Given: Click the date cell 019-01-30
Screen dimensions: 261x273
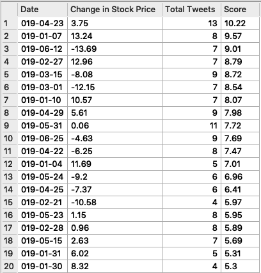Looking at the screenshot, I should click(42, 267).
